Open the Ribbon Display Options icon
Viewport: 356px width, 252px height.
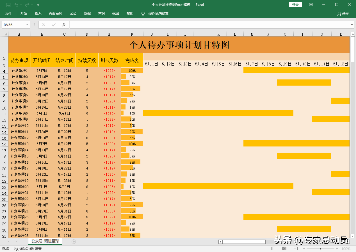point(311,5)
